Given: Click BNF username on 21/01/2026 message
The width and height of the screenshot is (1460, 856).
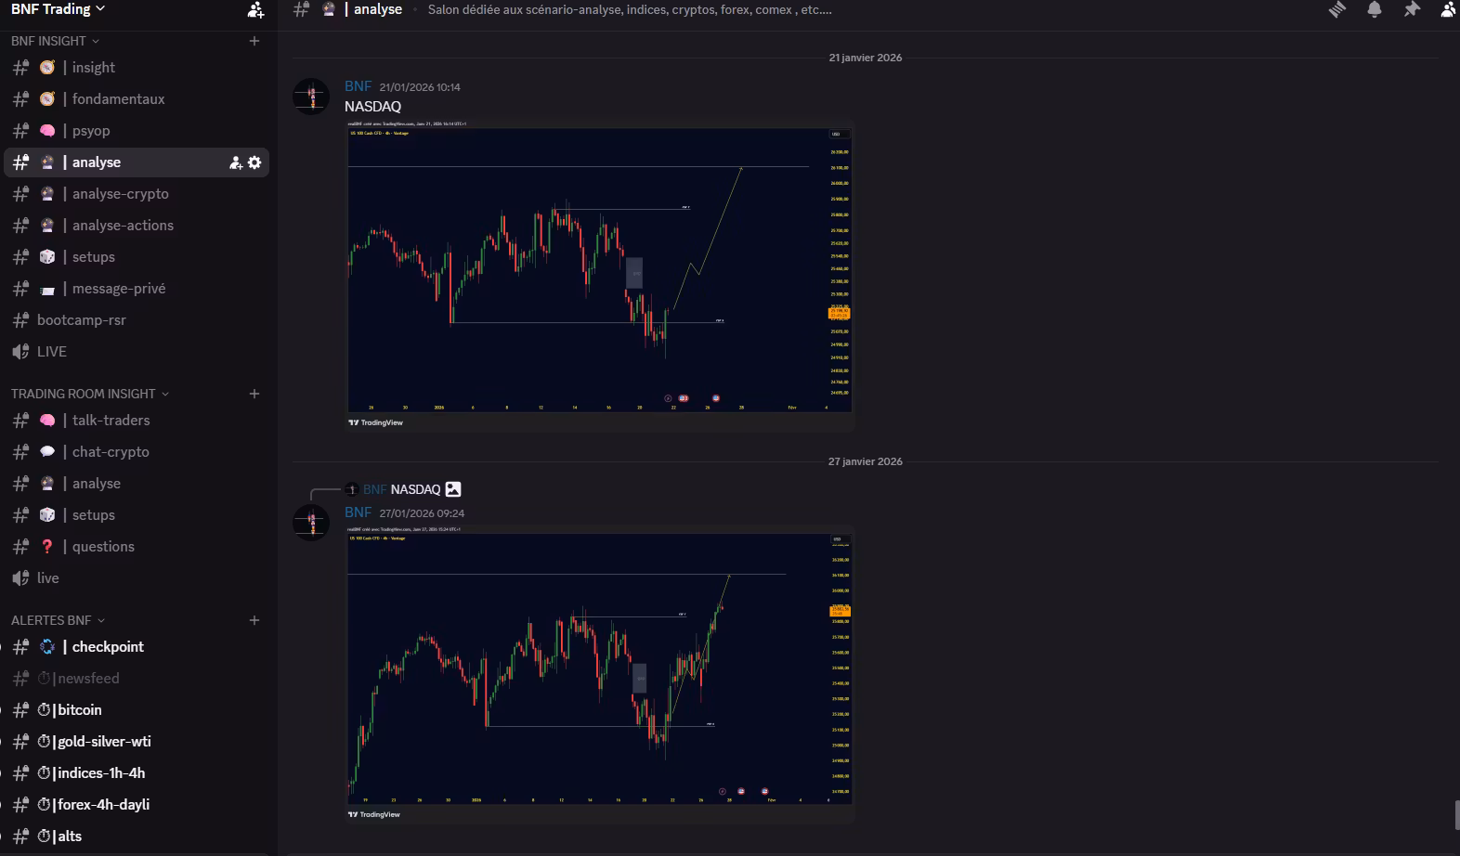Looking at the screenshot, I should (x=358, y=86).
